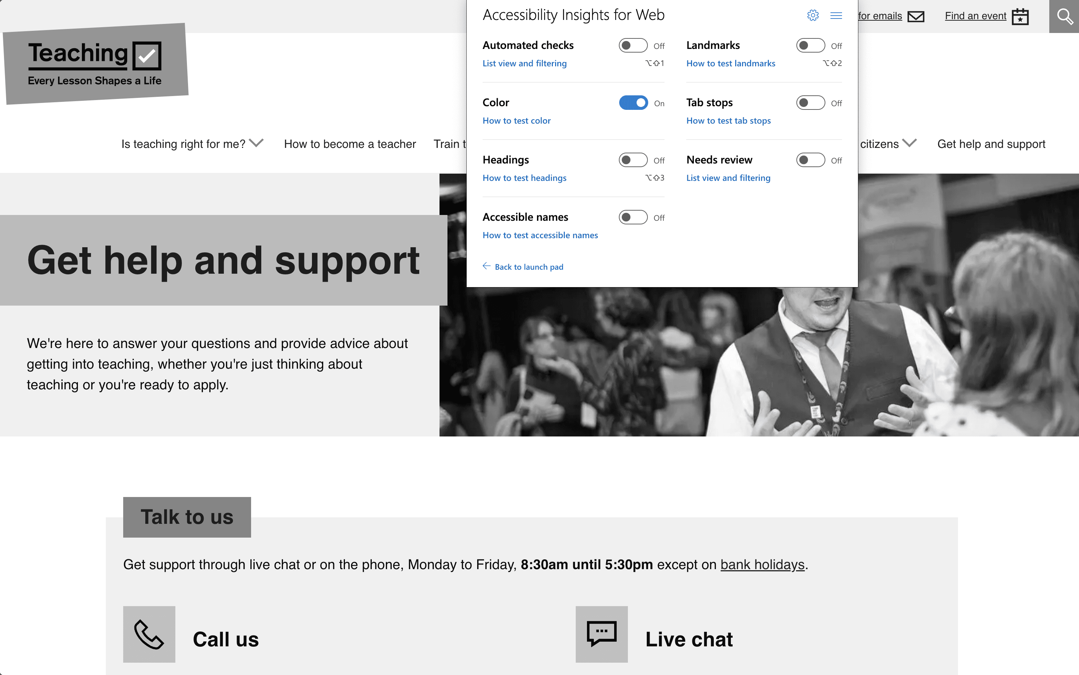Click the 'Call us' heading

pos(226,639)
